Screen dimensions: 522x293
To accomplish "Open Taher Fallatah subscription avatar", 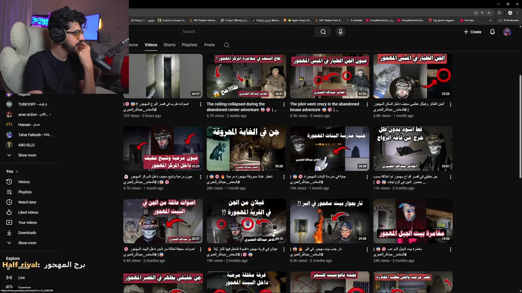I will coord(9,135).
